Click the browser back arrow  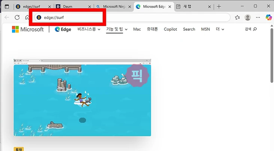7,17
